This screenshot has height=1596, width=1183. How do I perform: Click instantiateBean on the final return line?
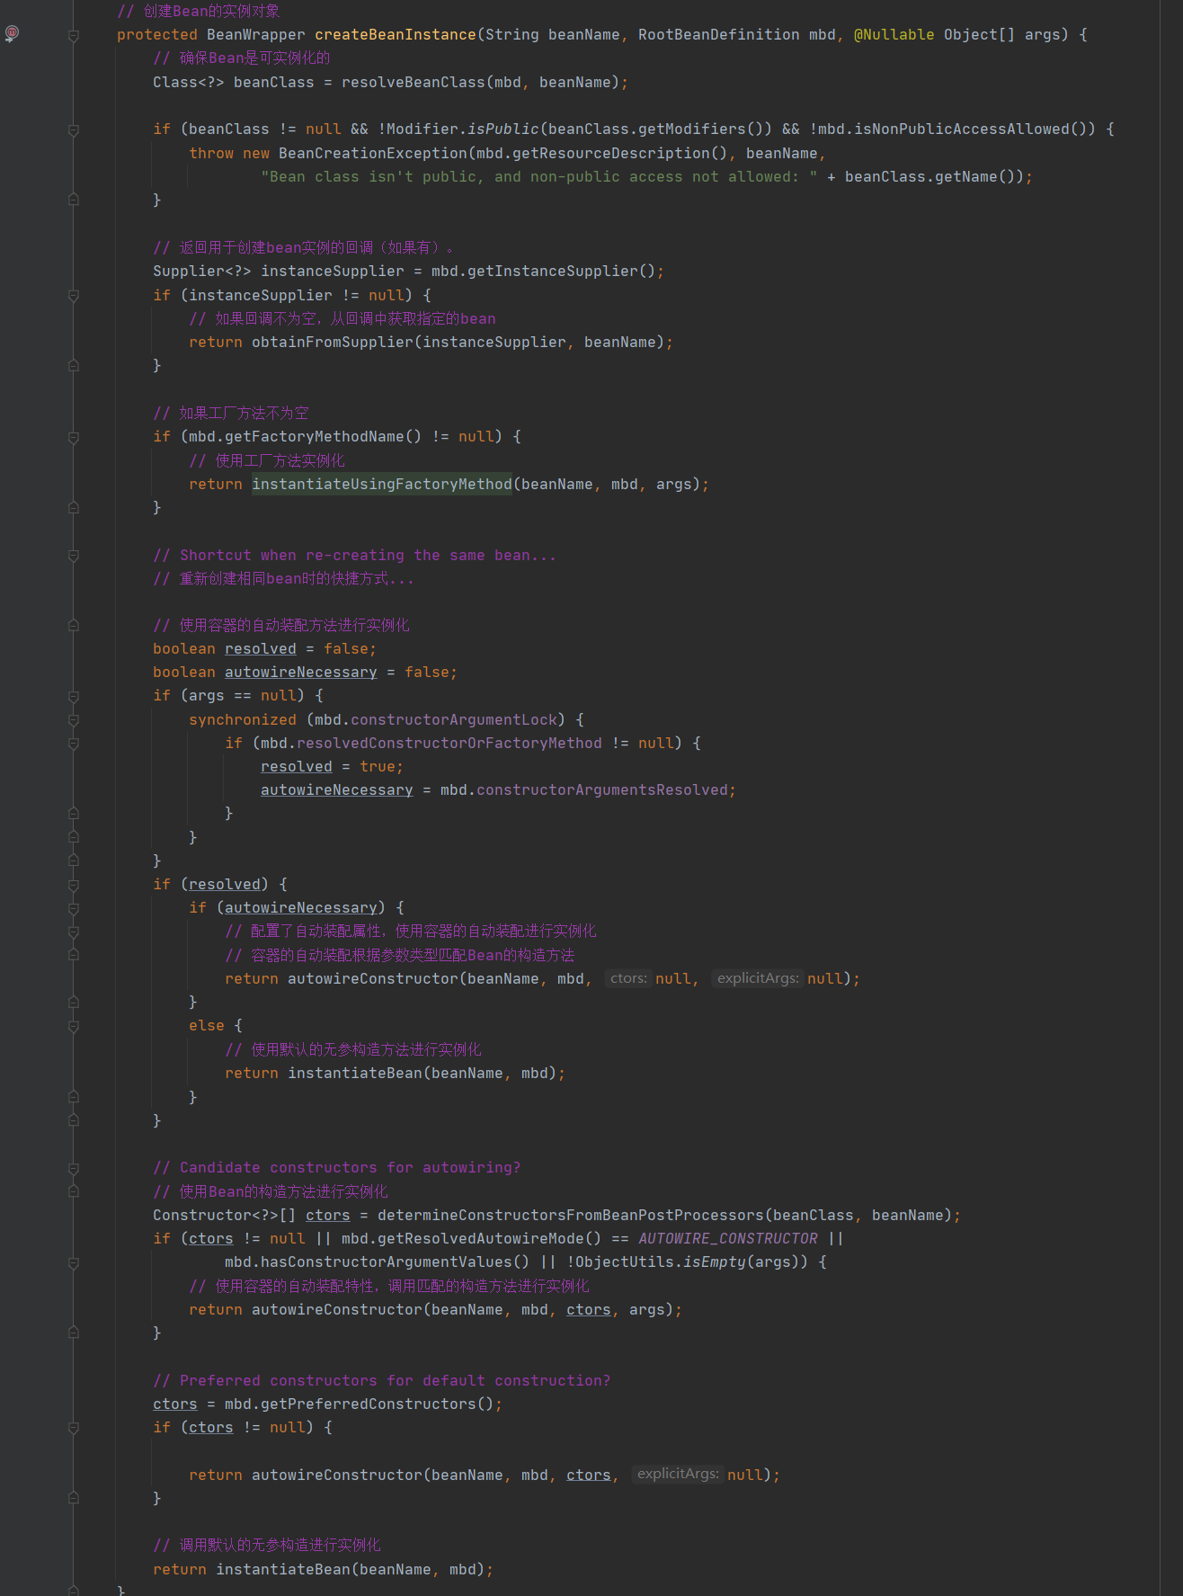click(x=282, y=1569)
